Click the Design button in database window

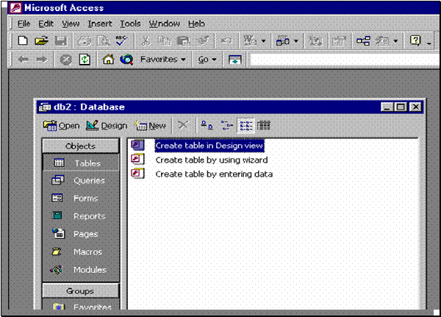point(107,126)
